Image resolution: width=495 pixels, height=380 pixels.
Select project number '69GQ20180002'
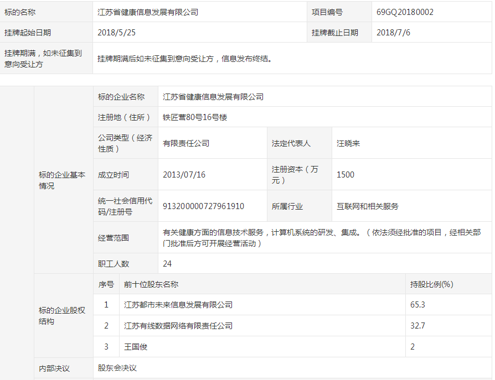click(x=405, y=12)
